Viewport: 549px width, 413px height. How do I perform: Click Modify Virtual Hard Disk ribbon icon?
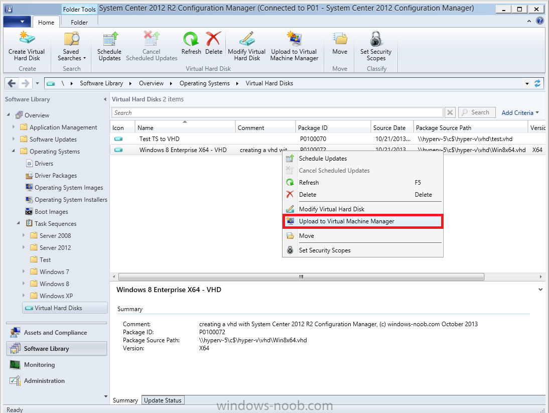(x=247, y=39)
